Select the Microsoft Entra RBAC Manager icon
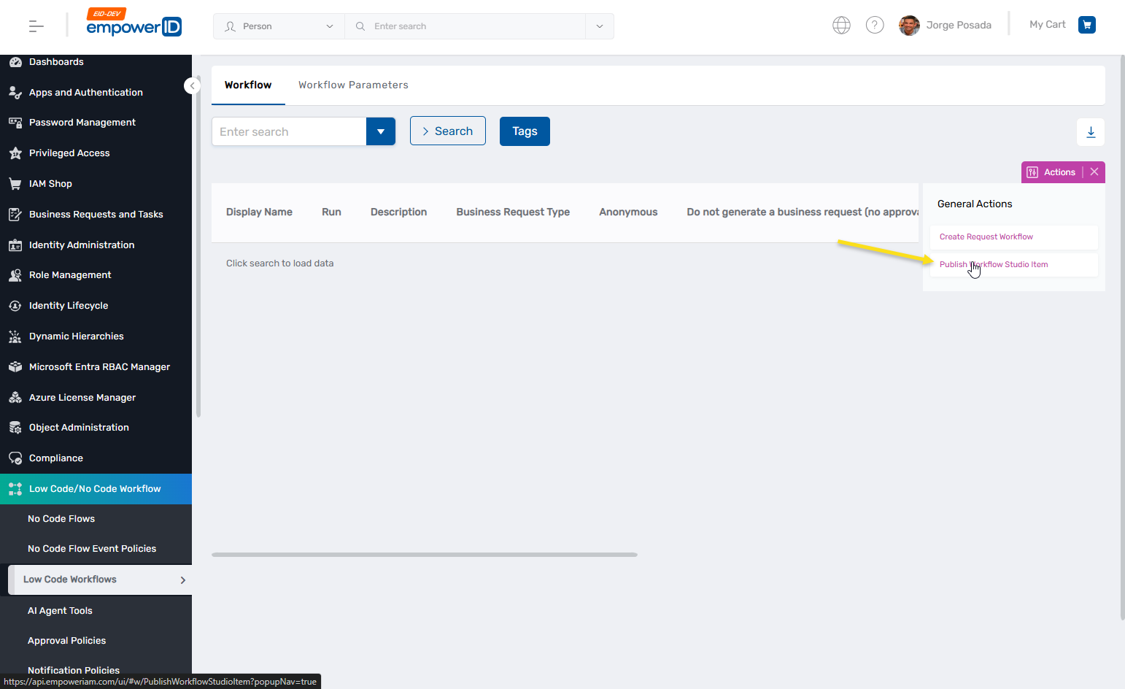The height and width of the screenshot is (689, 1125). point(16,366)
